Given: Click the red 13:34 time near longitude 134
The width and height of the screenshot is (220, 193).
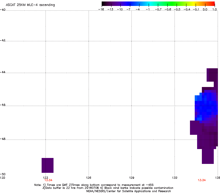Looking at the screenshot, I should [x=202, y=180].
